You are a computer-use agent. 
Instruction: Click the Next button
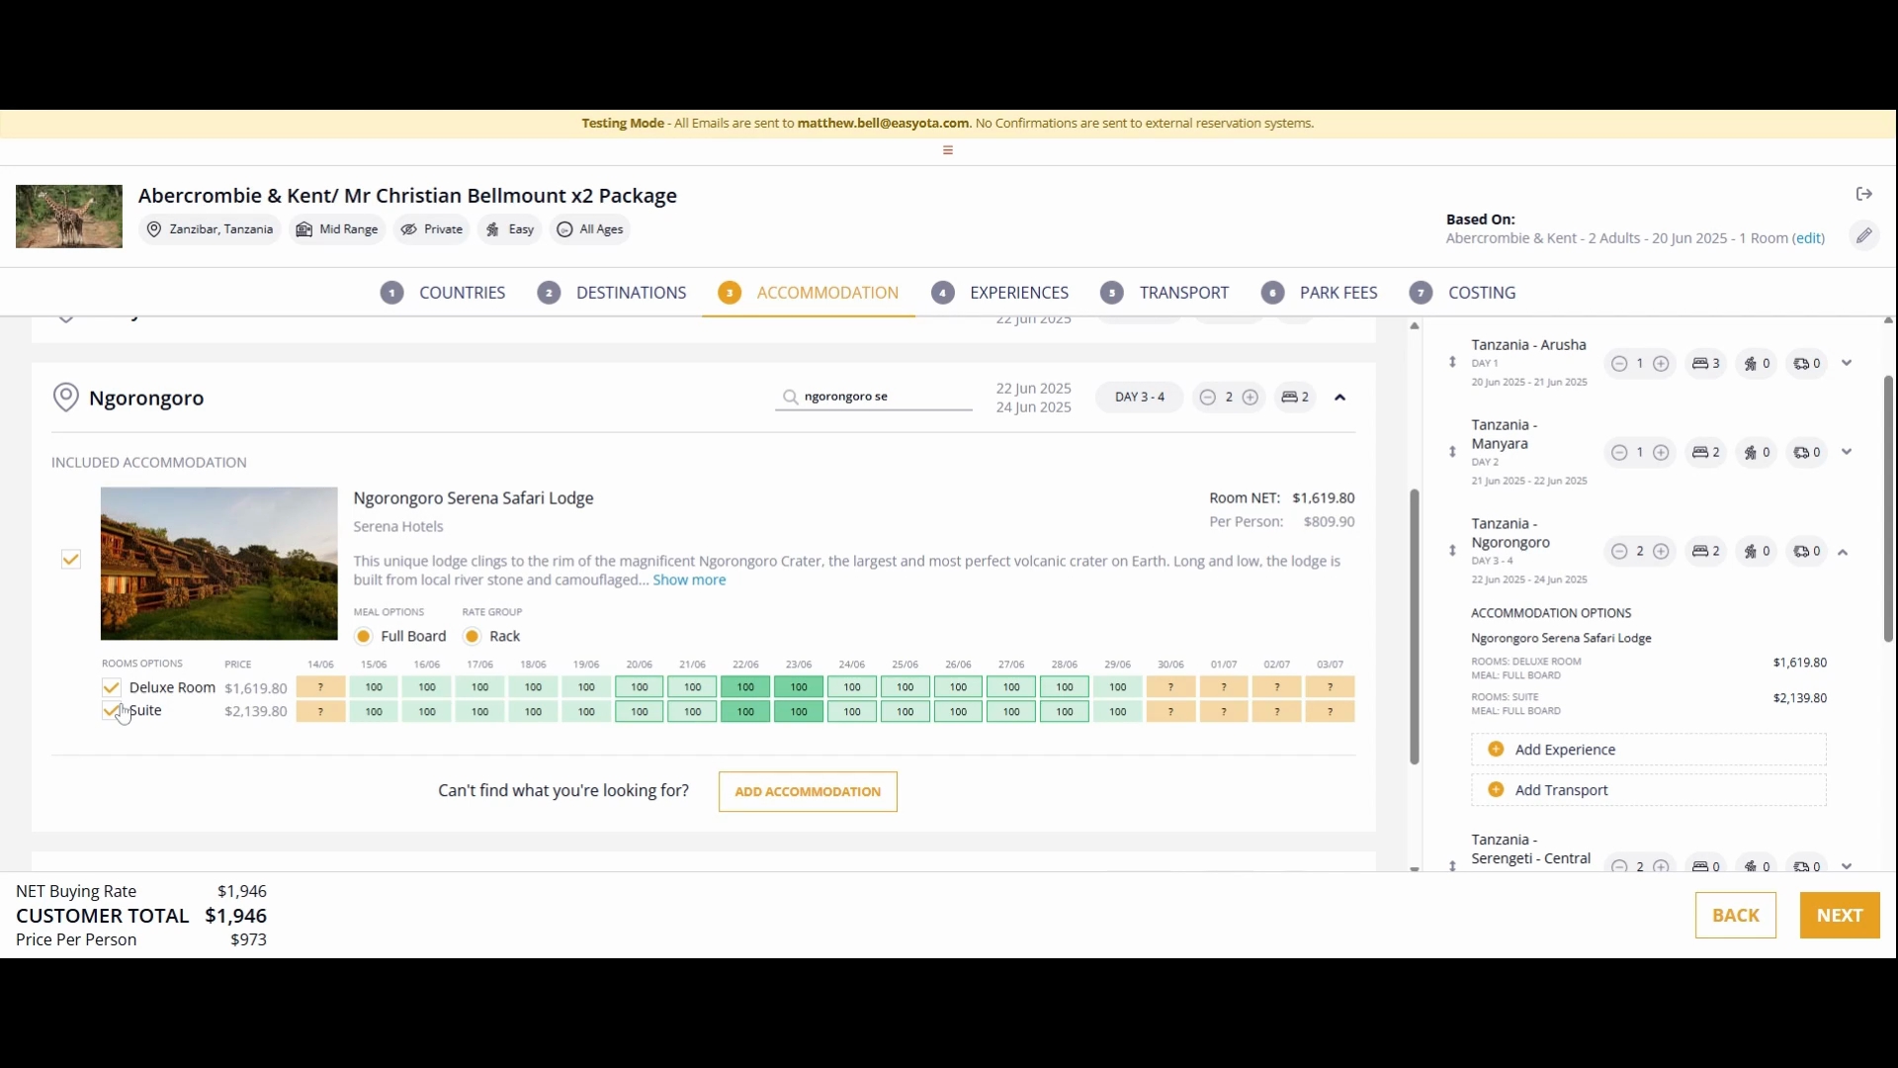1840,916
